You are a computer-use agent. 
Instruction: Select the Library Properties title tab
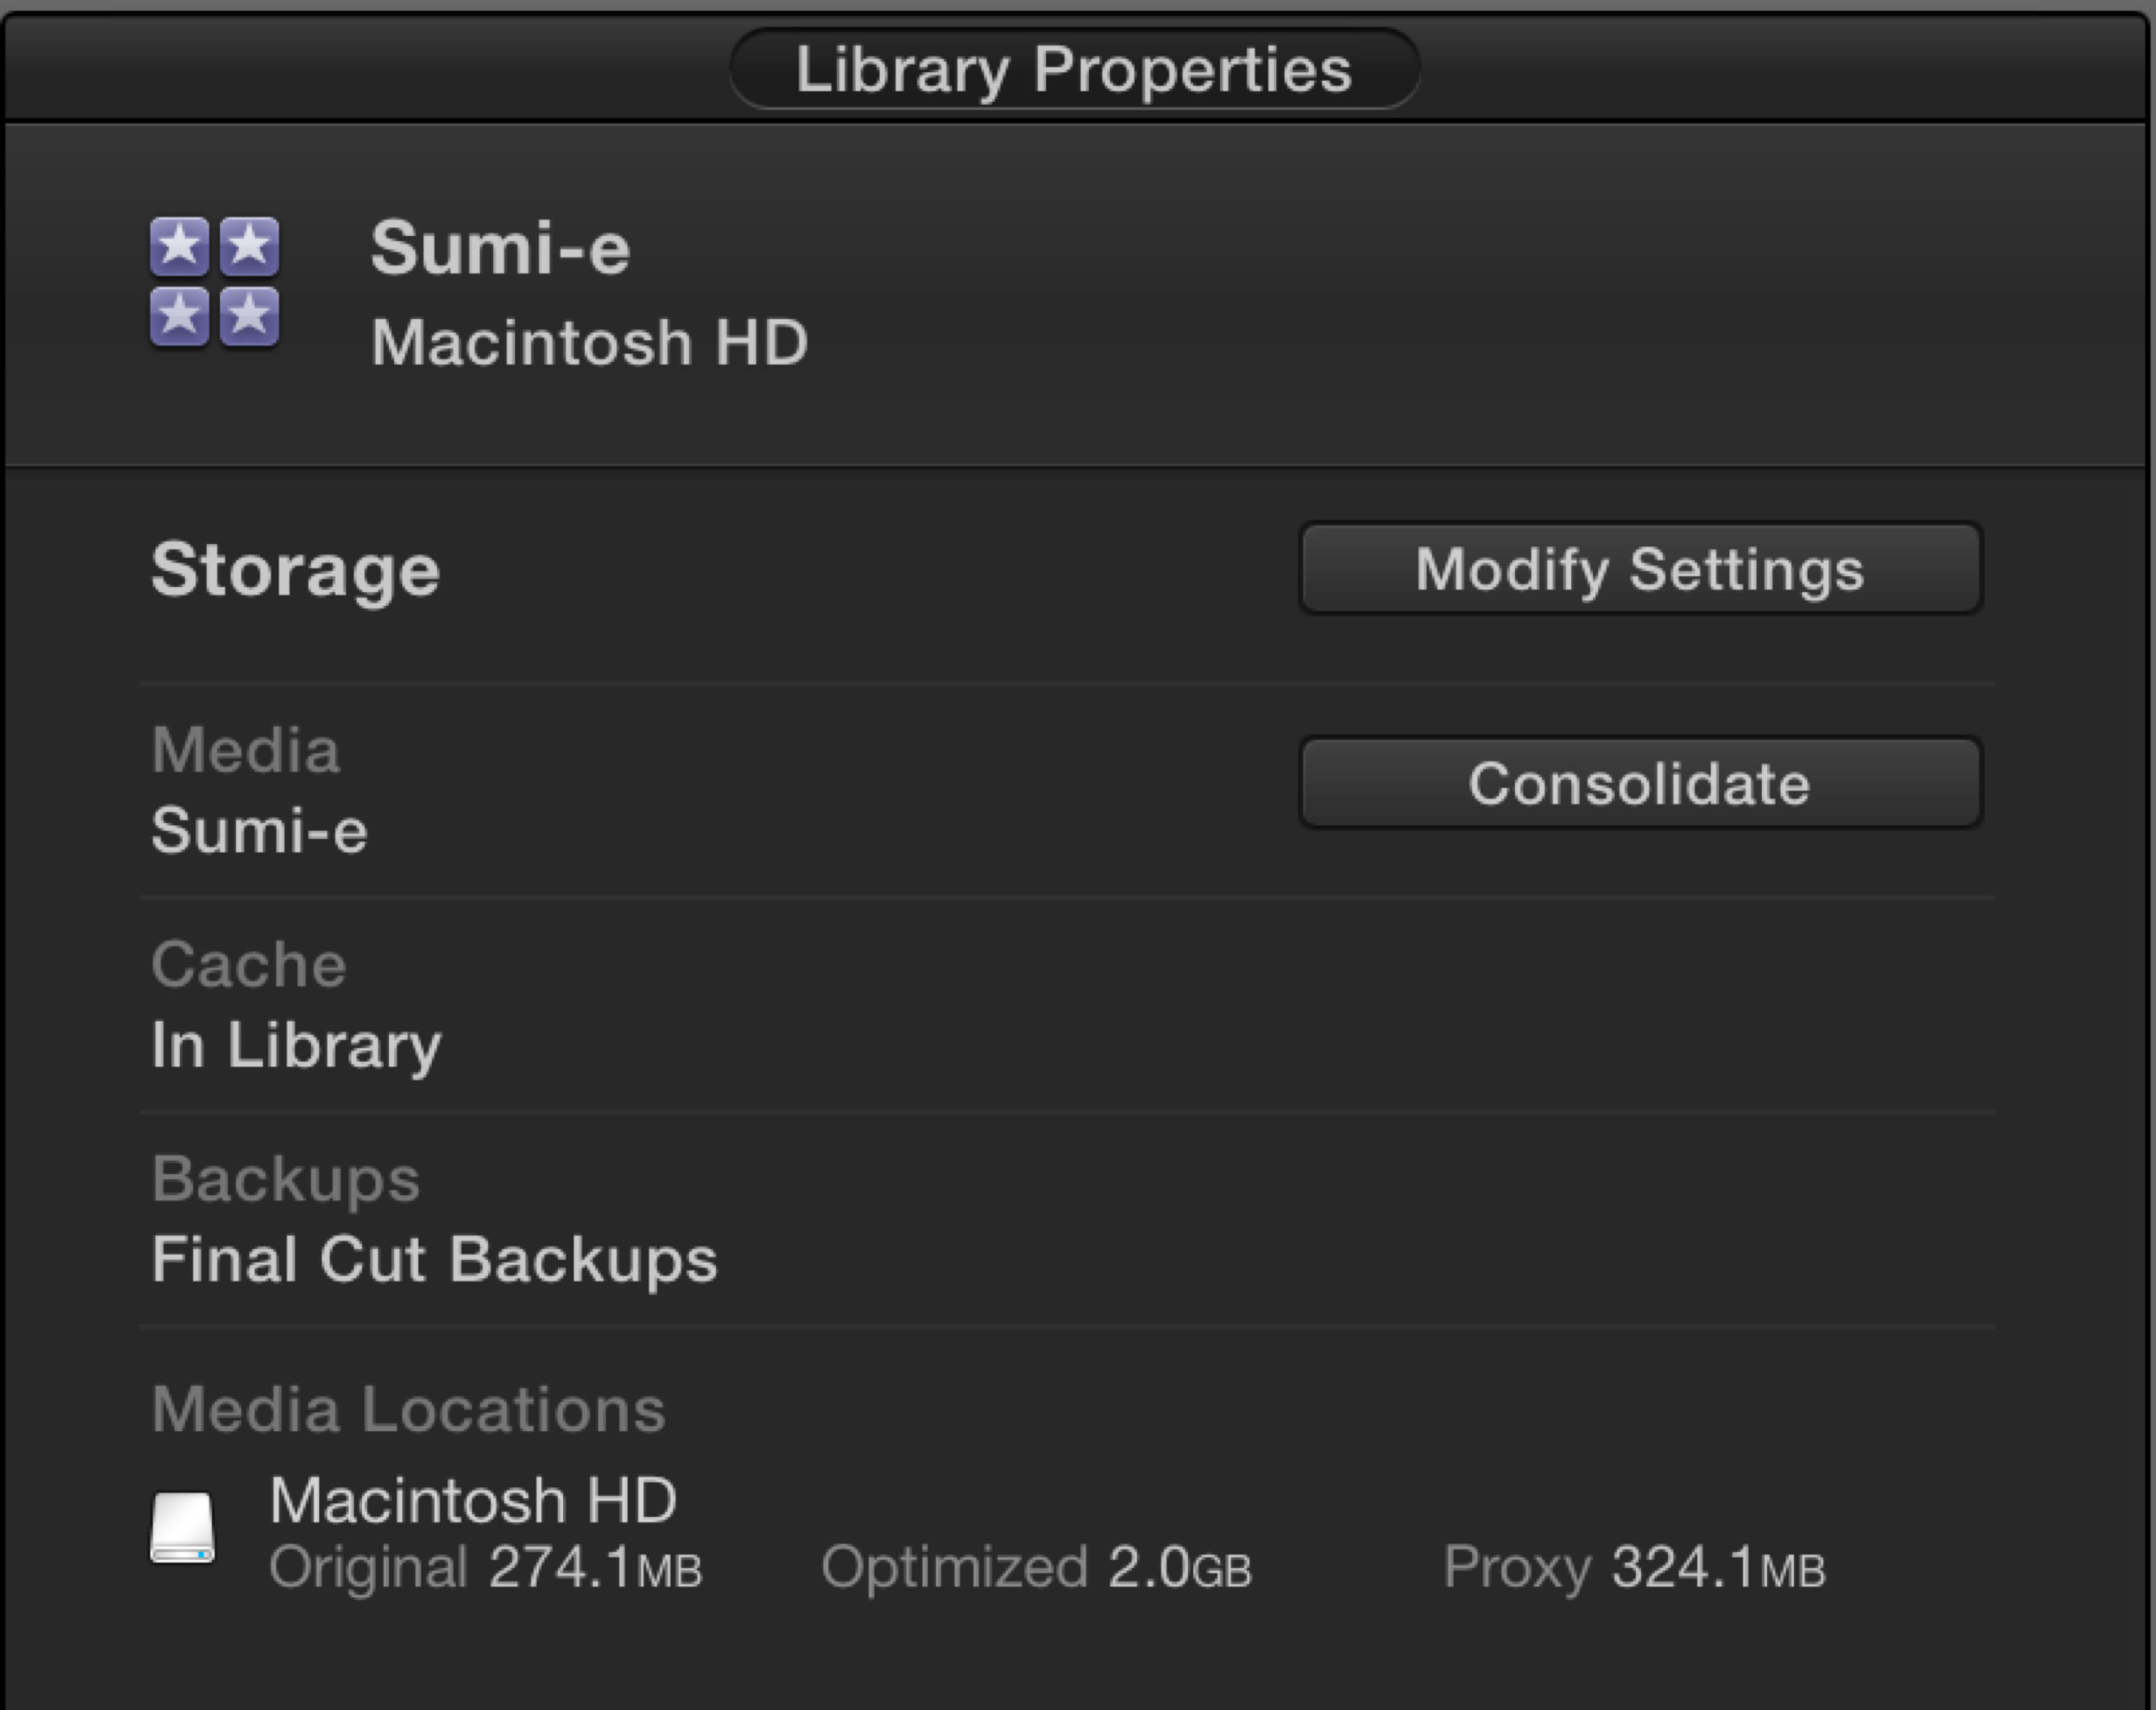pos(1074,69)
